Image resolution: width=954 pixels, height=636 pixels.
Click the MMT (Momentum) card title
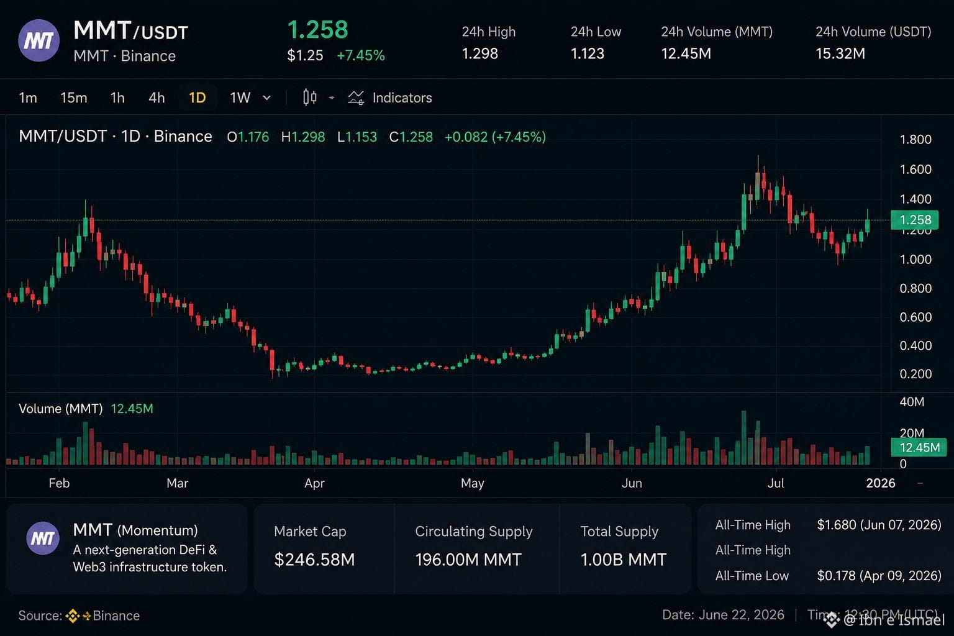(135, 530)
